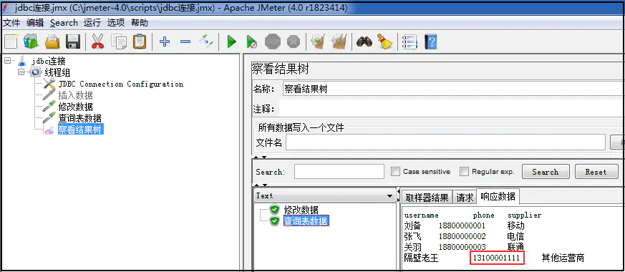Viewport: 625px width, 272px height.
Task: Click the results Search text field
Action: click(339, 172)
